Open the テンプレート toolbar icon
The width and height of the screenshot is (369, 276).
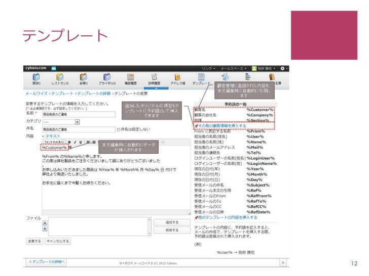[x=201, y=79]
